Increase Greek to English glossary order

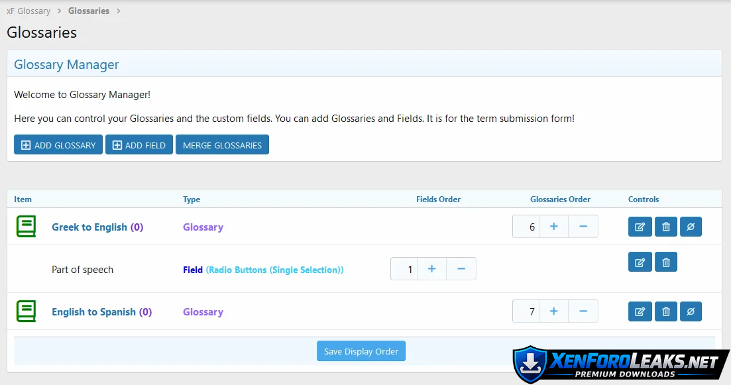pyautogui.click(x=553, y=227)
